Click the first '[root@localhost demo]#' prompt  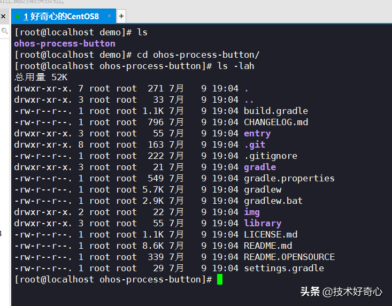pos(73,32)
